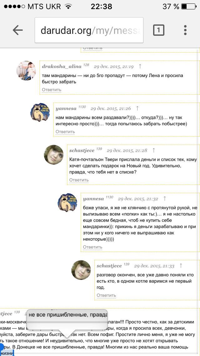View drakosha_alina's avatar picture
200x356 pixels.
pyautogui.click(x=26, y=71)
